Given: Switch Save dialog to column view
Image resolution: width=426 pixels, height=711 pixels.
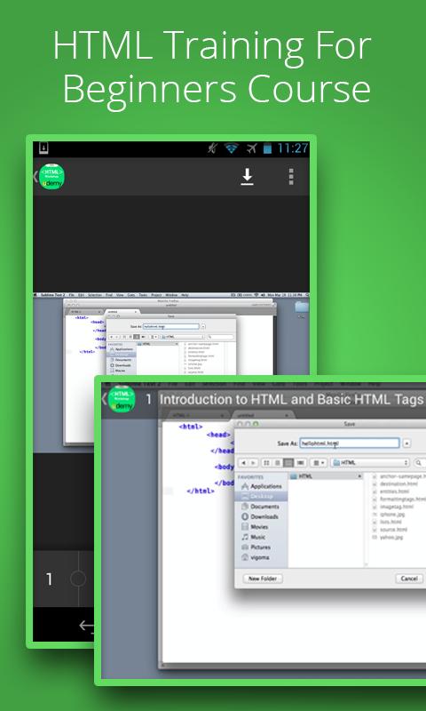Looking at the screenshot, I should (288, 462).
